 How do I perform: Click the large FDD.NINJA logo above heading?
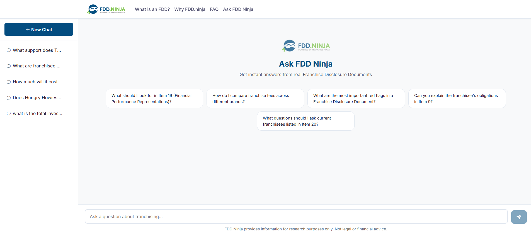pos(306,46)
